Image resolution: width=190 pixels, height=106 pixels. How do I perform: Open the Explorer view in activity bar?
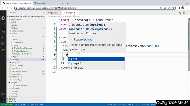tap(3, 18)
